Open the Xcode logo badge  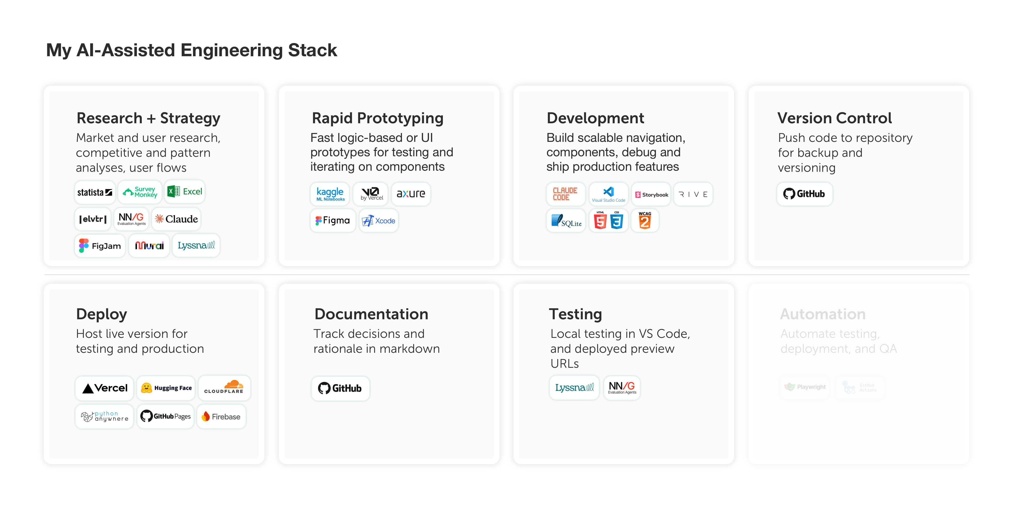point(379,221)
